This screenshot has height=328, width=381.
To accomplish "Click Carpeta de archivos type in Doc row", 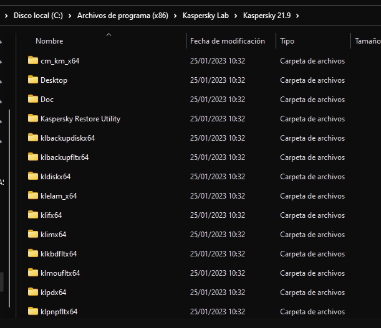I will [x=312, y=100].
